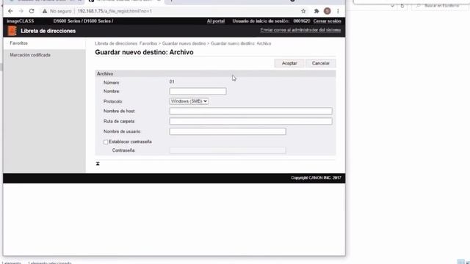Bookmark page with star icon

(303, 11)
